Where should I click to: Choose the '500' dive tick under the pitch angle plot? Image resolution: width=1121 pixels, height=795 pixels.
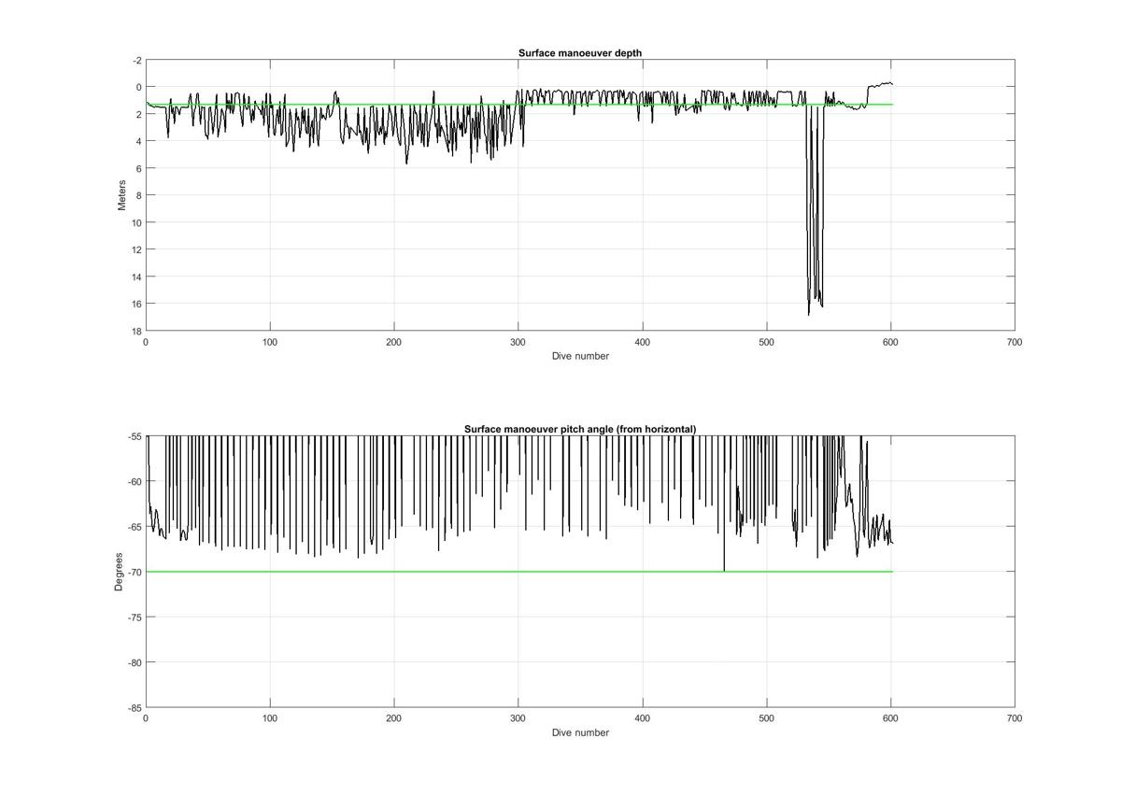click(767, 718)
